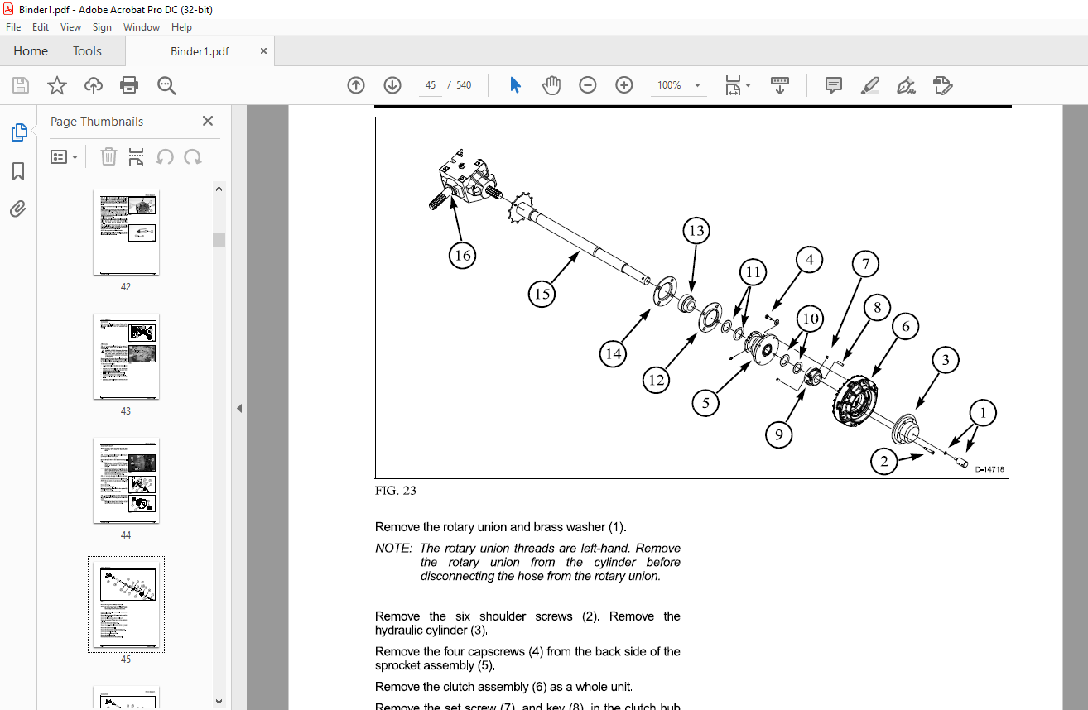The image size is (1088, 710).
Task: Go to next page arrow icon
Action: (x=392, y=85)
